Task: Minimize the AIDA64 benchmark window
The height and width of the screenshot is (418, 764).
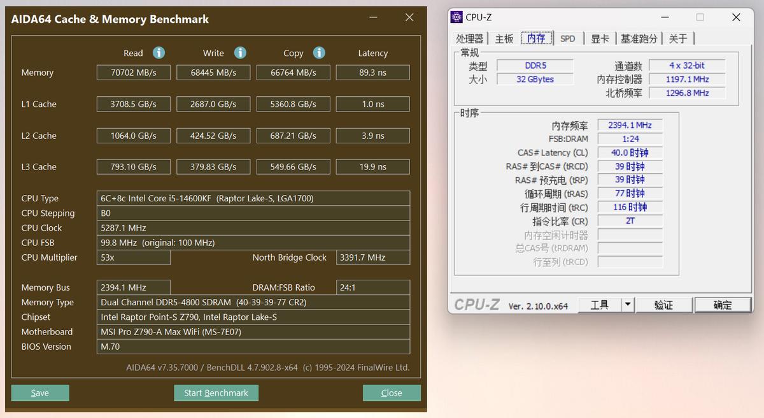Action: point(374,18)
